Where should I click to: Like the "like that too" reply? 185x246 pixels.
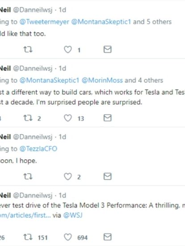click(x=68, y=49)
